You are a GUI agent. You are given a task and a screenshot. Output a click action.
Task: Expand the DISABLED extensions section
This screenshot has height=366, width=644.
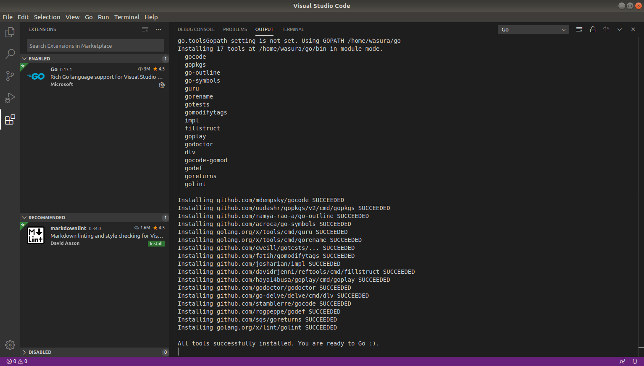[24, 352]
